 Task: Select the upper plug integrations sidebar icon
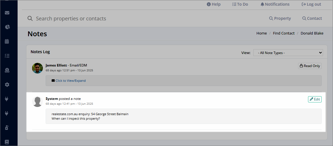point(7,99)
